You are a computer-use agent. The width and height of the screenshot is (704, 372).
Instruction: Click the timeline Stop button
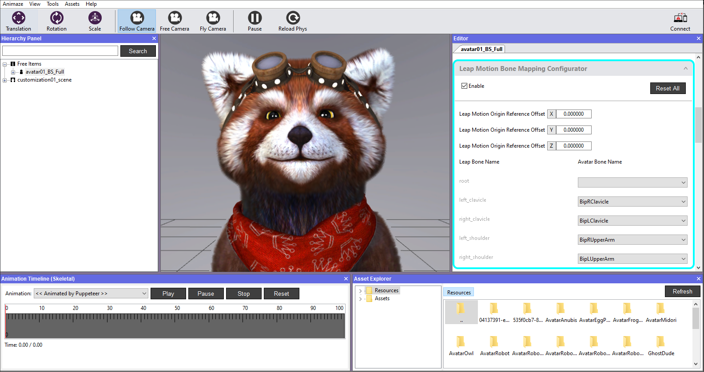point(243,294)
